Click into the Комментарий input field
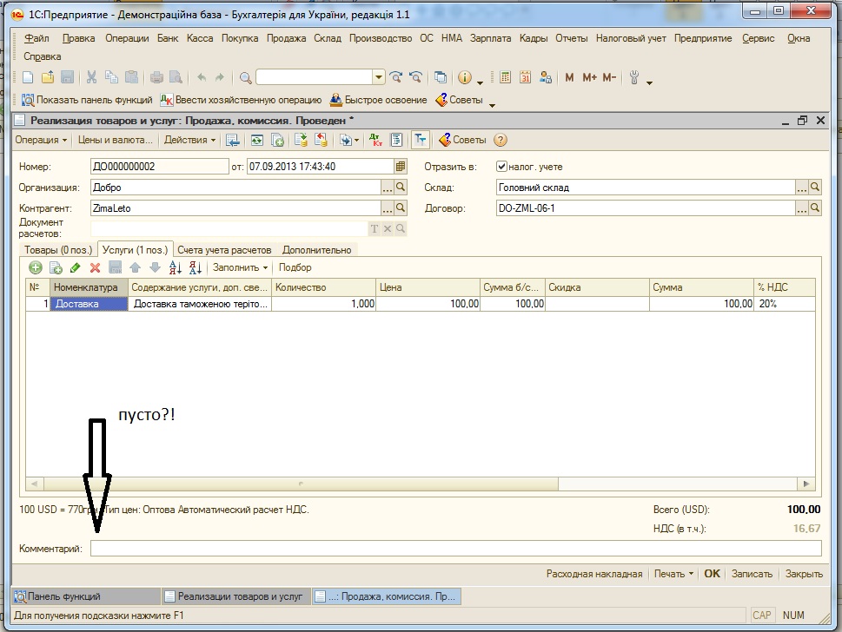 click(456, 549)
